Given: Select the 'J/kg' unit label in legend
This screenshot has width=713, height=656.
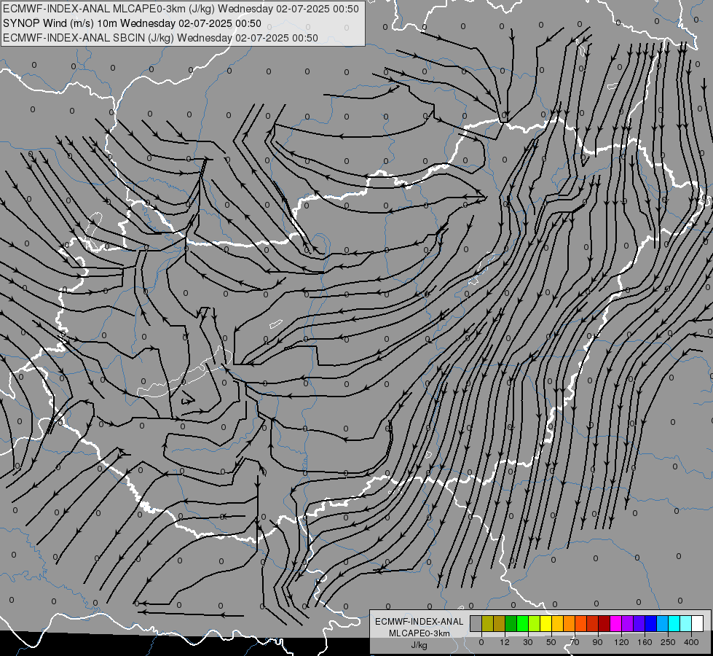Looking at the screenshot, I should [x=419, y=645].
